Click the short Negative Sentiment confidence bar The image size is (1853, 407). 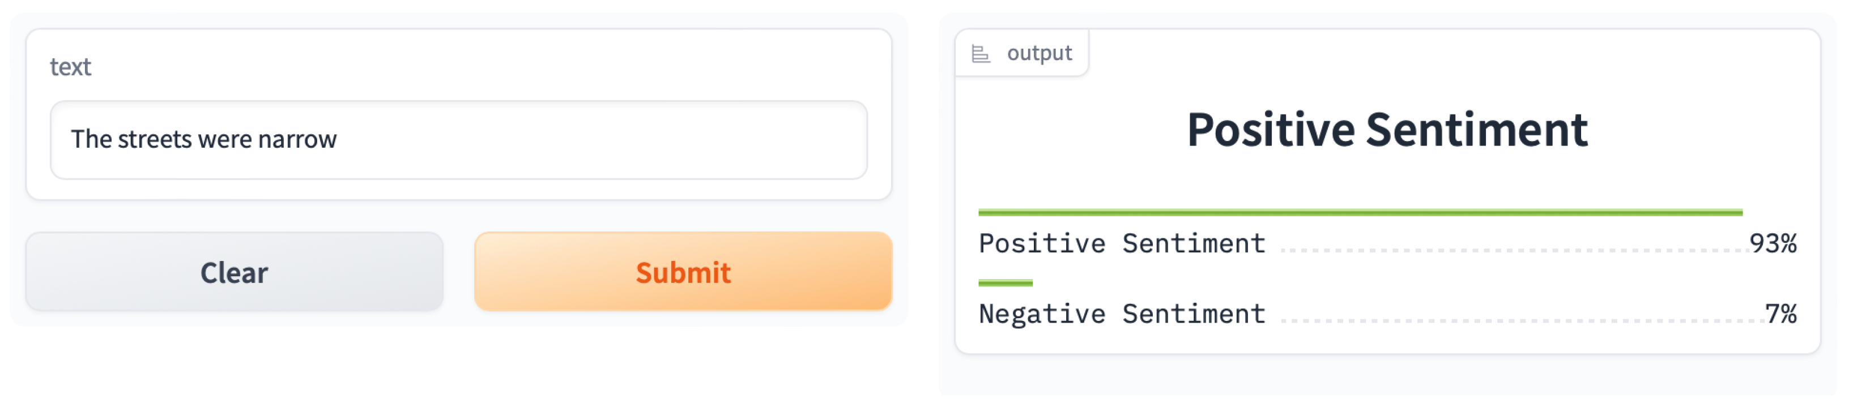pos(1005,284)
